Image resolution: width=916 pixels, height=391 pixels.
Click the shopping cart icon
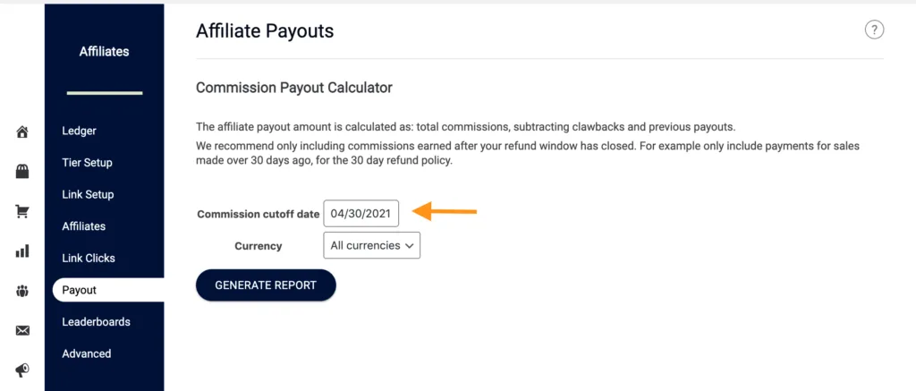[22, 212]
